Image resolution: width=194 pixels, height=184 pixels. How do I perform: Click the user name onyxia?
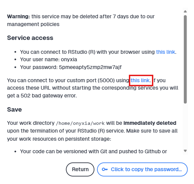click(x=69, y=60)
